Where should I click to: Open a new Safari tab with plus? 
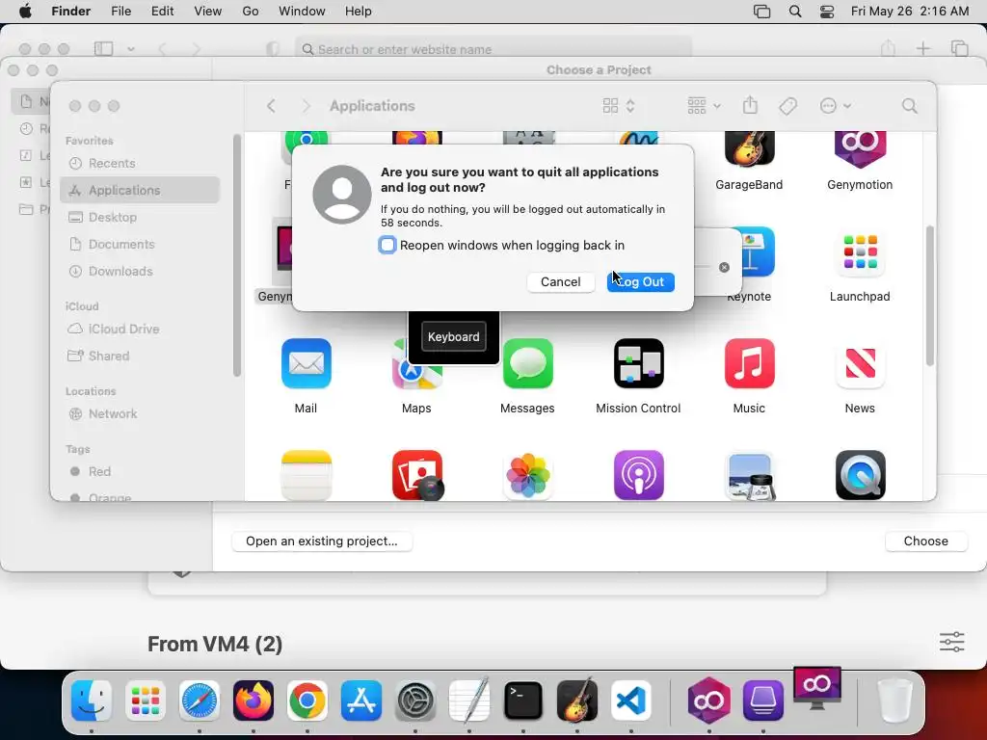tap(922, 48)
